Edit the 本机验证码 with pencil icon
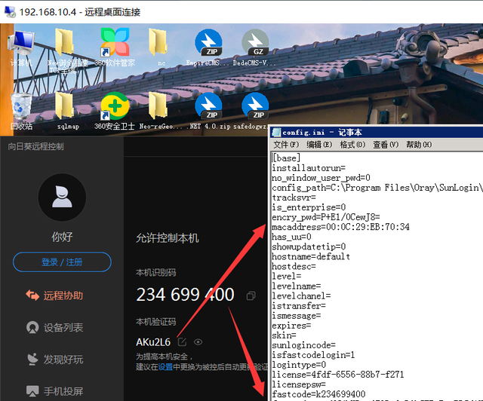This screenshot has width=483, height=401. (x=182, y=342)
